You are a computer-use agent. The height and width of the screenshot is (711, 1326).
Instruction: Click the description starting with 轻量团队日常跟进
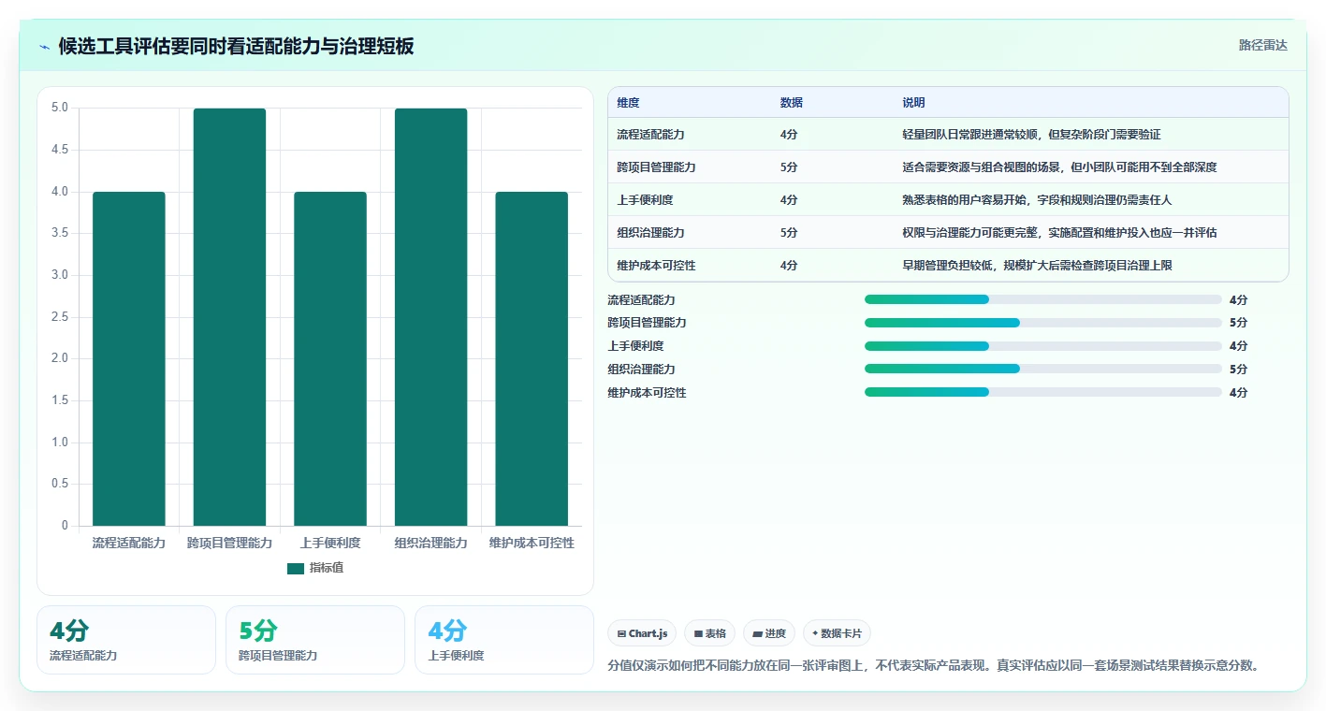click(1031, 135)
